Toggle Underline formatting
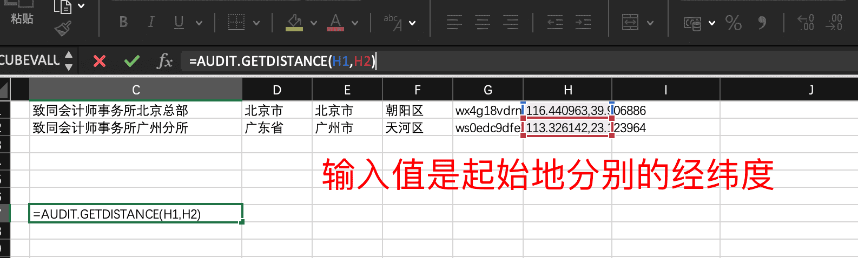Viewport: 858px width, 258px height. pyautogui.click(x=179, y=22)
